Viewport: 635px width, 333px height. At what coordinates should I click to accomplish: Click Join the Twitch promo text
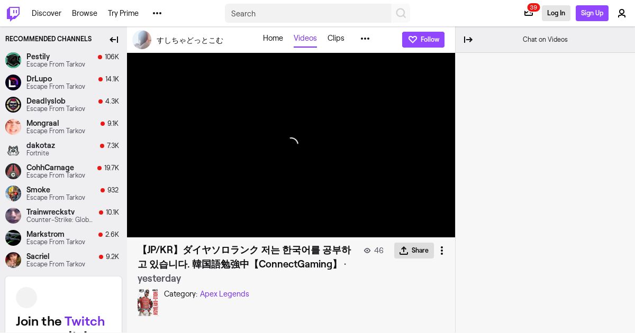click(60, 321)
